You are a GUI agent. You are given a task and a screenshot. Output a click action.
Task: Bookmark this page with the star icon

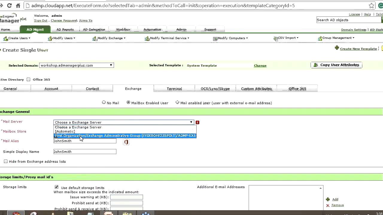click(x=371, y=5)
